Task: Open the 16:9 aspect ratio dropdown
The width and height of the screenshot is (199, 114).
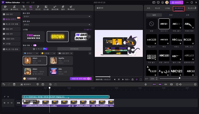Action: (127, 80)
